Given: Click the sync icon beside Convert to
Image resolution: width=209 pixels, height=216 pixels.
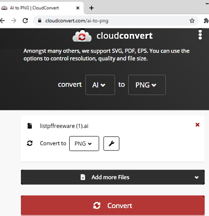Looking at the screenshot, I should point(30,143).
